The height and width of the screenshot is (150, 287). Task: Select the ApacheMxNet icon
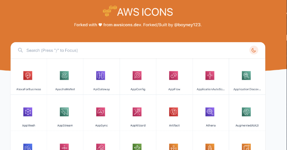click(64, 76)
